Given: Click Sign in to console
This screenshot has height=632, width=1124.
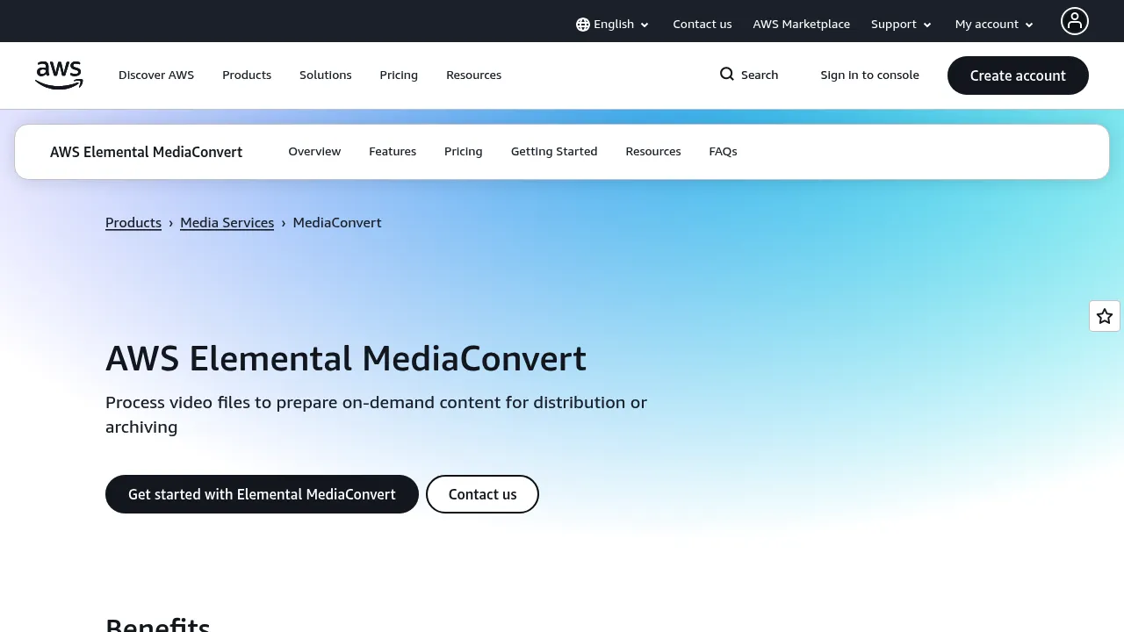Looking at the screenshot, I should click(870, 75).
